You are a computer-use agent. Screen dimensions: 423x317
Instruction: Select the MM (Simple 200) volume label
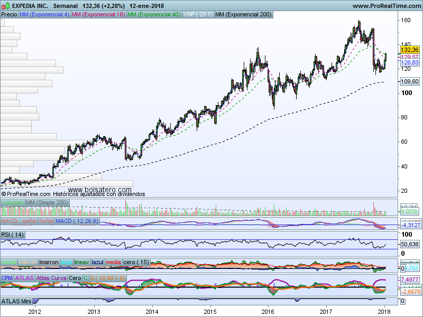click(47, 202)
